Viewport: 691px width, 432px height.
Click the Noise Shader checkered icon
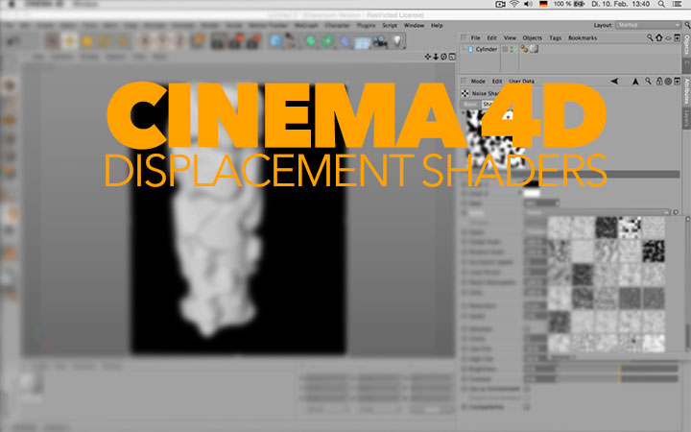tap(465, 93)
